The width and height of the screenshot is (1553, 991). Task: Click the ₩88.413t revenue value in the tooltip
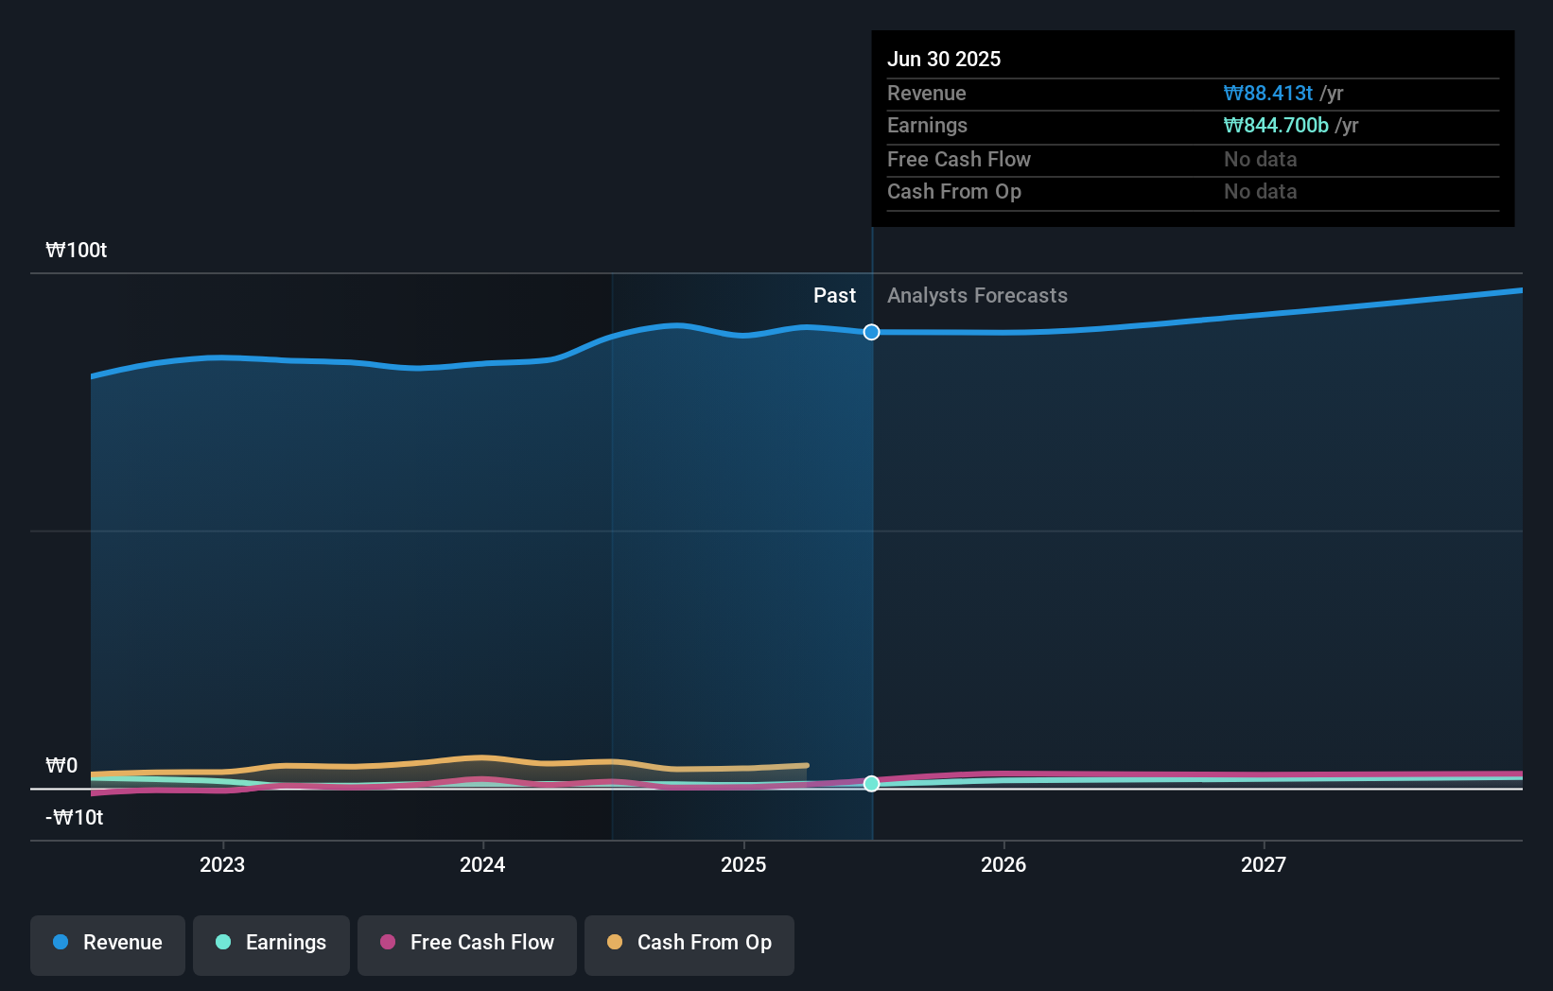pos(1268,93)
